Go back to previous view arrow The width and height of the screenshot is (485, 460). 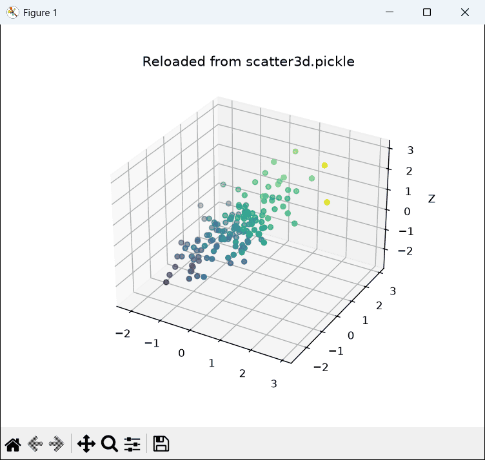point(35,445)
